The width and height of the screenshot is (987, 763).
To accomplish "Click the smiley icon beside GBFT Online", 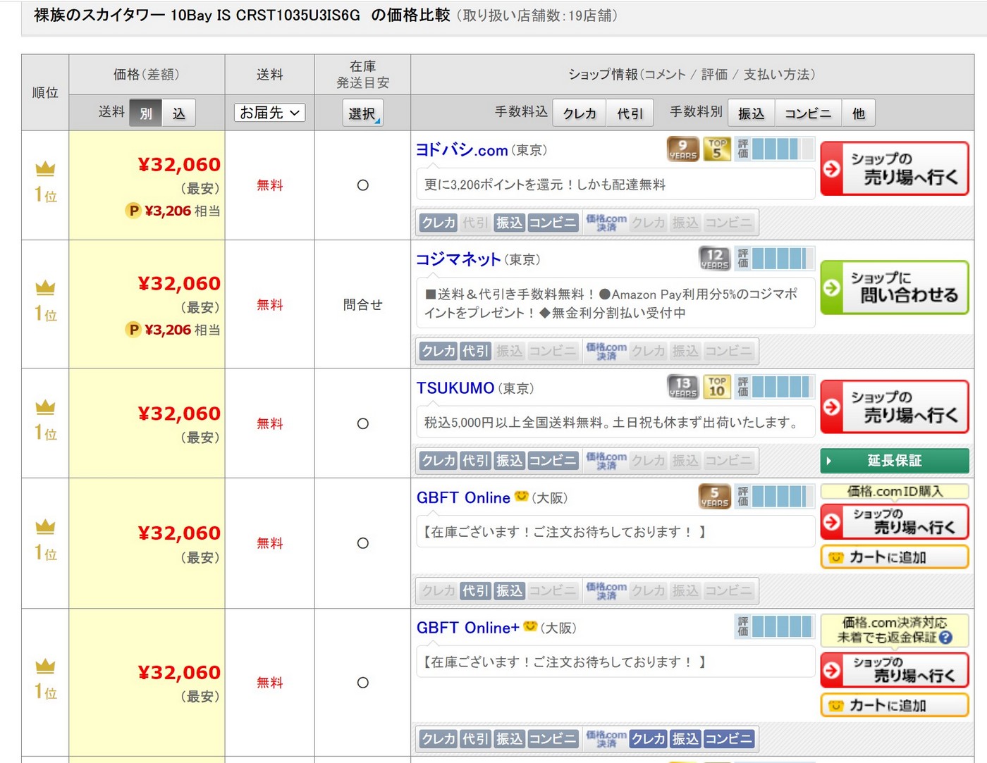I will (521, 497).
